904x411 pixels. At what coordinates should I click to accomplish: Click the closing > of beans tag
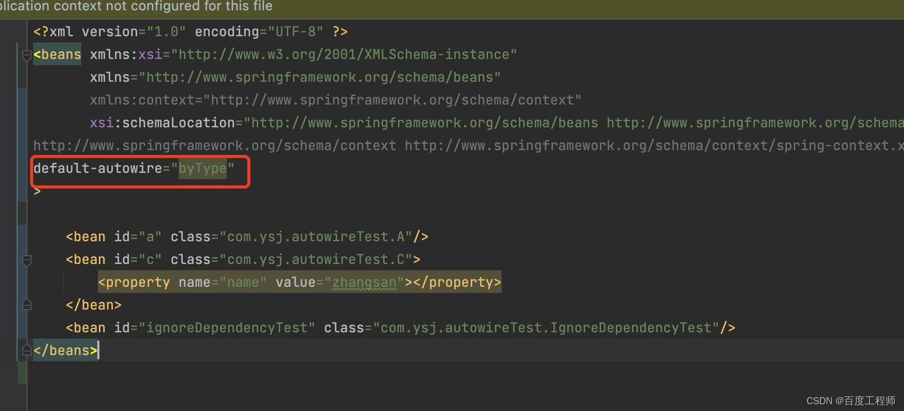tap(37, 191)
